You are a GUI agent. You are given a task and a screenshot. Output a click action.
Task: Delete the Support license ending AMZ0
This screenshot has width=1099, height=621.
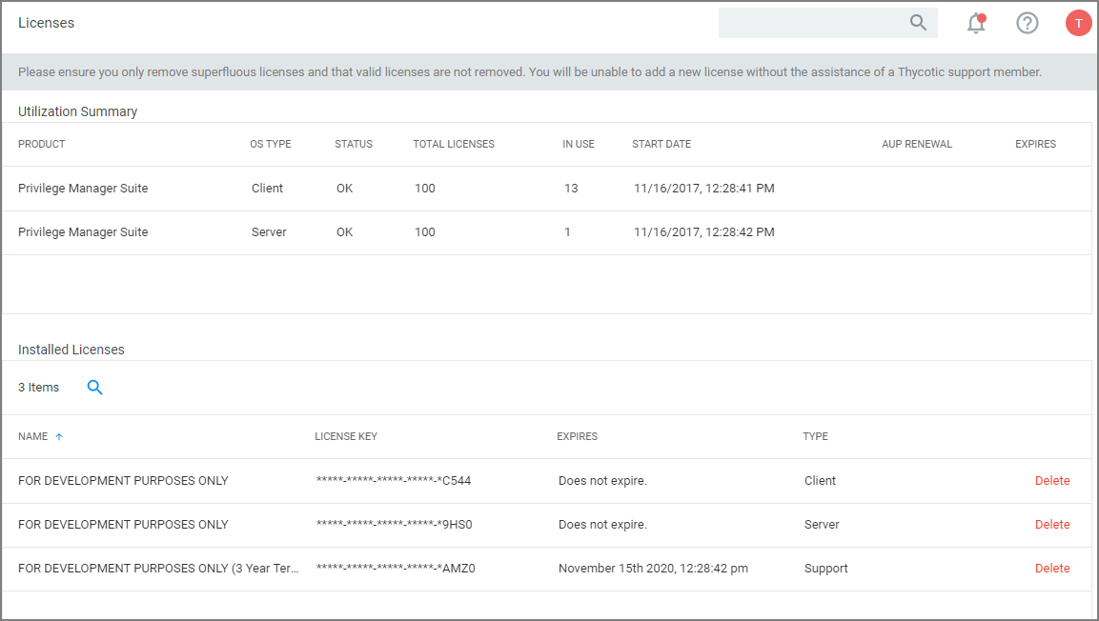[1051, 569]
